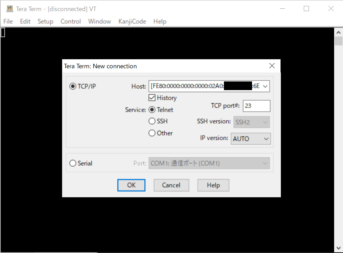Open the Control menu

pos(71,21)
